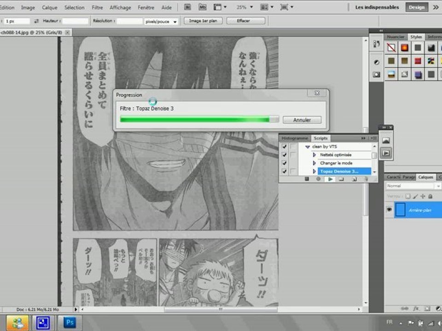The width and height of the screenshot is (442, 331).
Task: Open the Scripts panel dock icon
Action: (386, 153)
